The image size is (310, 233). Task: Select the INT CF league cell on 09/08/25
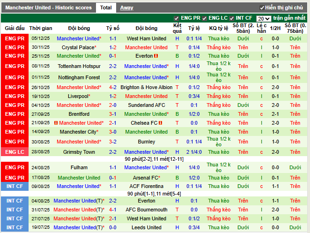coord(15,186)
